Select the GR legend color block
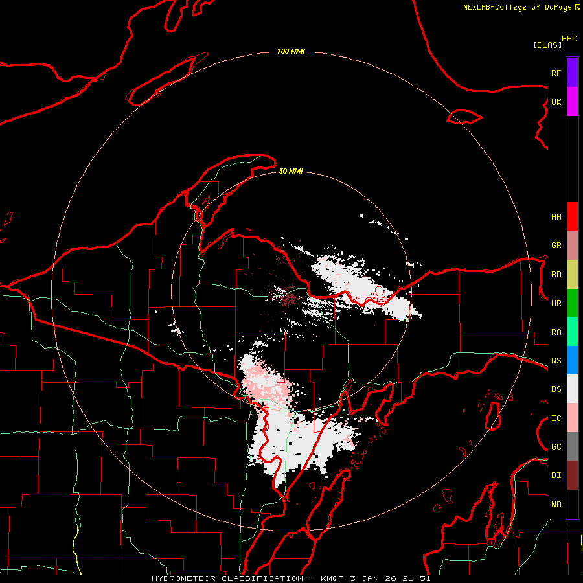 pyautogui.click(x=572, y=246)
